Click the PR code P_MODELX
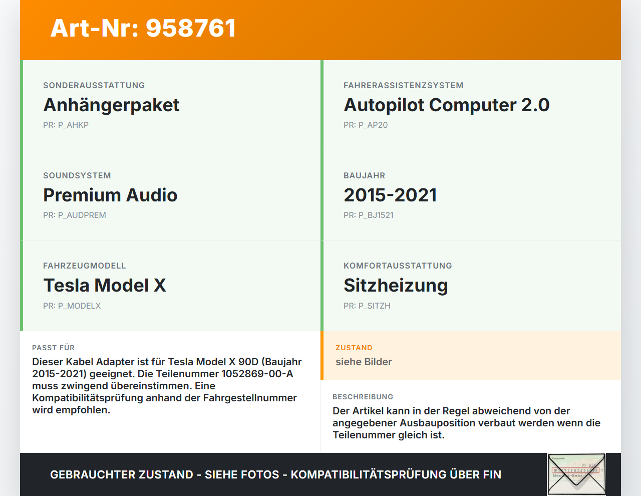 point(72,305)
